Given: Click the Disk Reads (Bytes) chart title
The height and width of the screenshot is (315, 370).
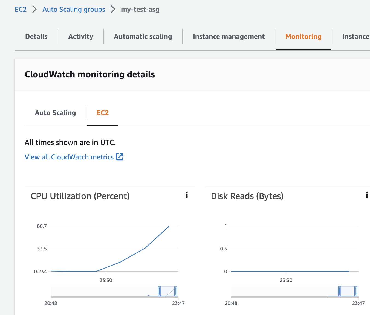Looking at the screenshot, I should tap(247, 196).
